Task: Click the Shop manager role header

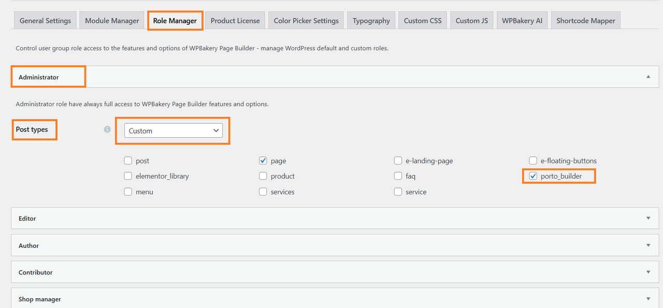Action: (x=335, y=299)
